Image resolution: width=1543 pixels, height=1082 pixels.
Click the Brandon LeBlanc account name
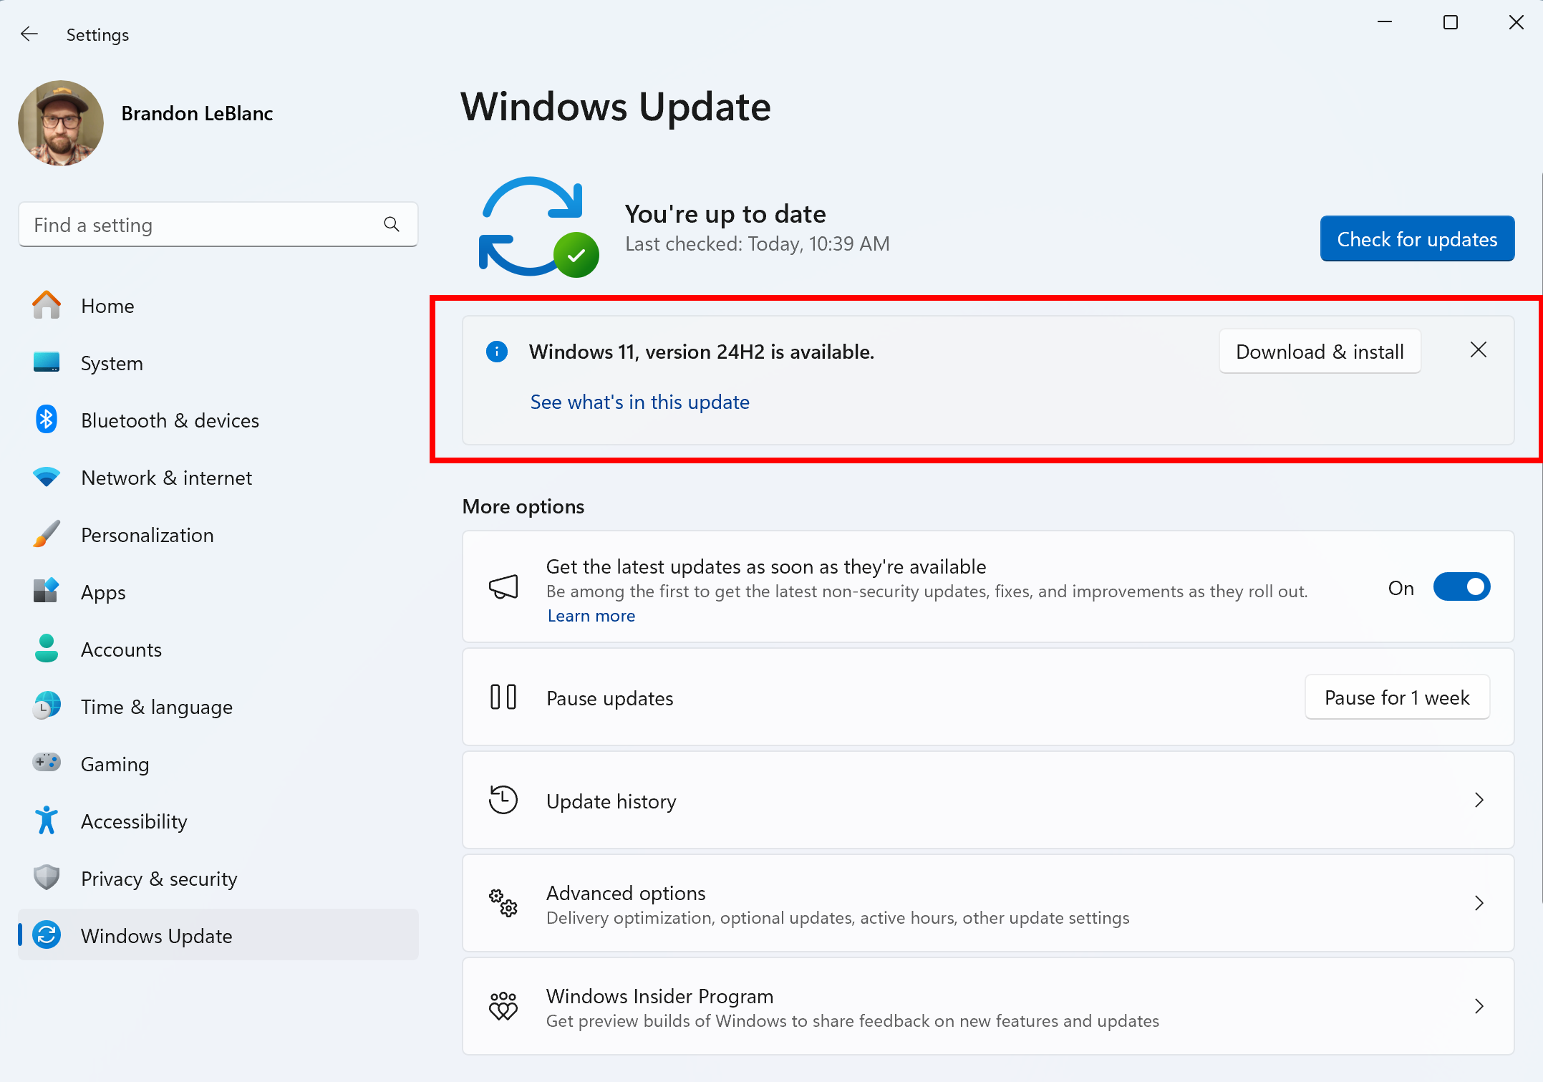coord(197,113)
